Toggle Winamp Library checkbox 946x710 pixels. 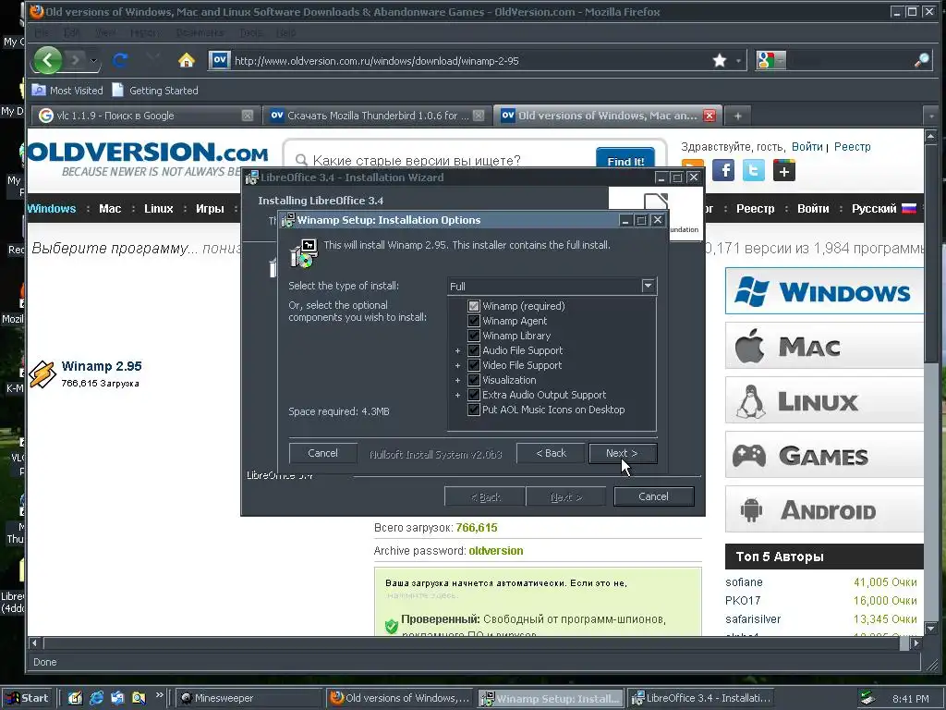pos(474,336)
